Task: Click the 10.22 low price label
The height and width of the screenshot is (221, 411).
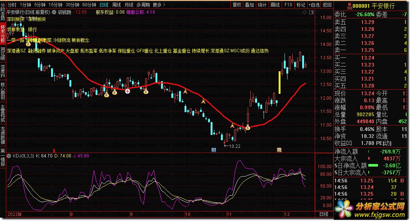Action: (x=235, y=146)
